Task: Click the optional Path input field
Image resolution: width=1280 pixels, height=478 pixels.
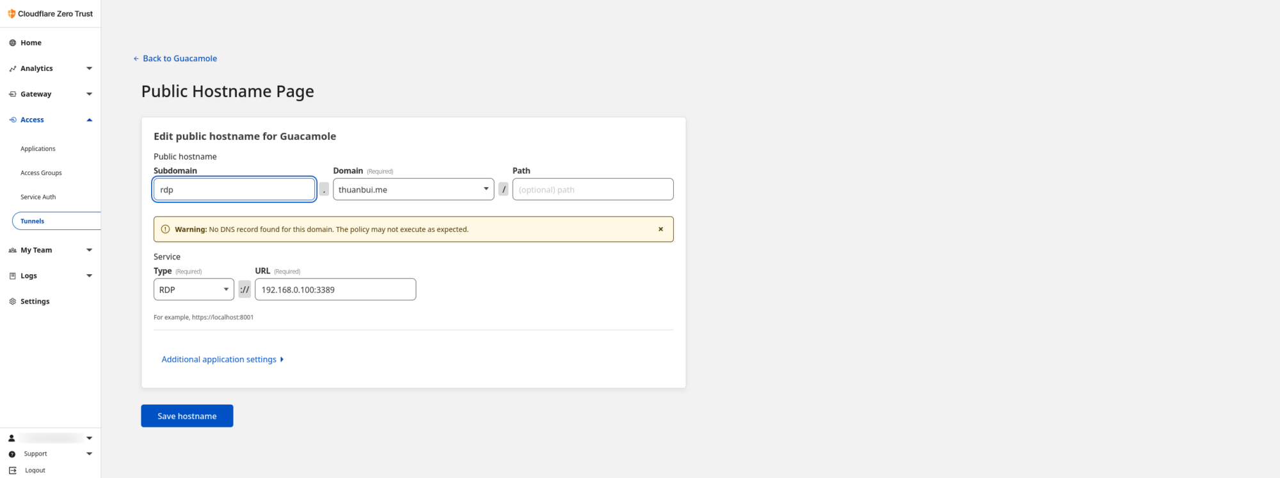Action: coord(592,190)
